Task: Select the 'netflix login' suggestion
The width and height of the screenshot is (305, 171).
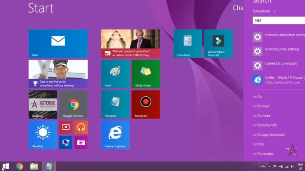Action: (262, 106)
